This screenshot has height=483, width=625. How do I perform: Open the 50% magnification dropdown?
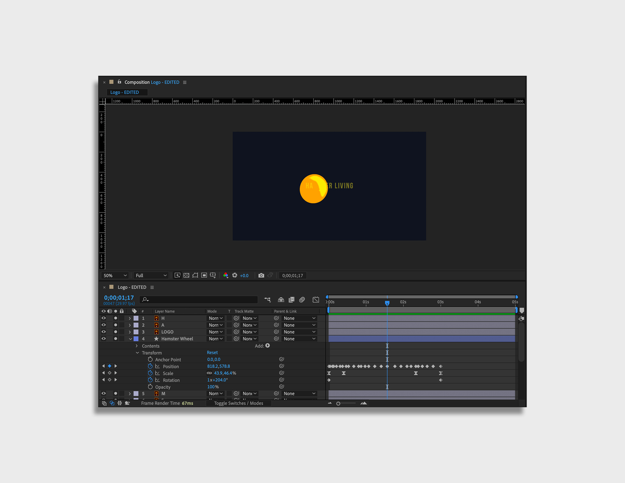(x=115, y=275)
